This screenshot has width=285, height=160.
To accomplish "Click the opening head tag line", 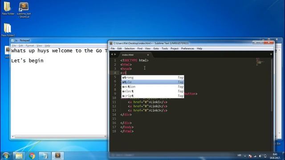I will tap(126, 69).
